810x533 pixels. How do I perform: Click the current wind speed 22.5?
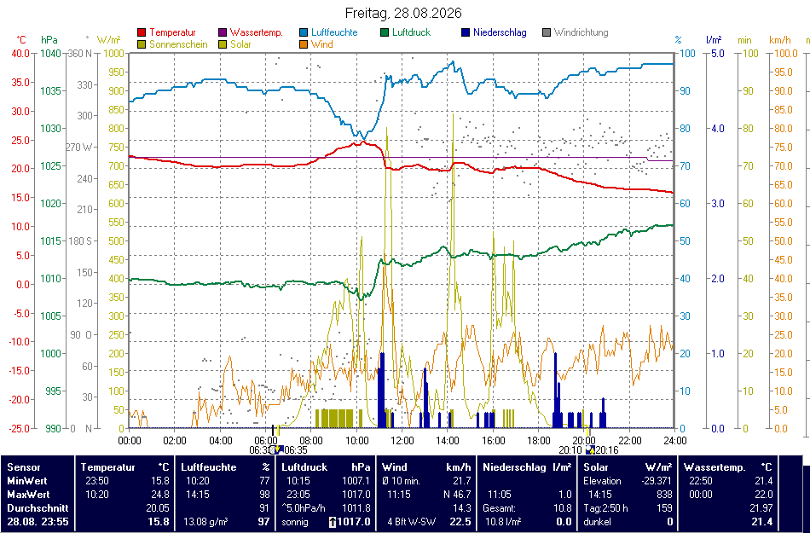tap(460, 522)
